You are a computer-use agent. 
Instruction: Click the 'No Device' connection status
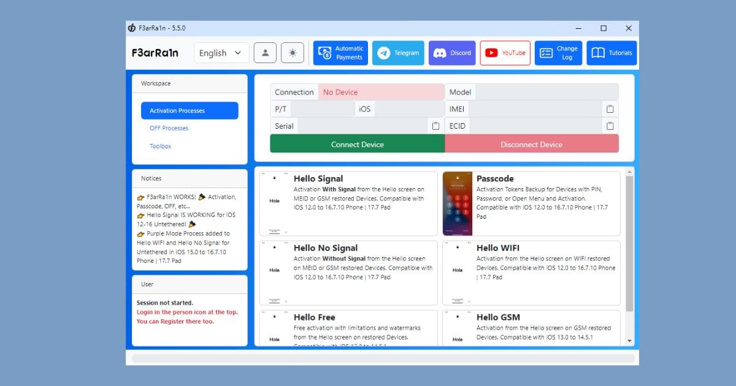(381, 92)
